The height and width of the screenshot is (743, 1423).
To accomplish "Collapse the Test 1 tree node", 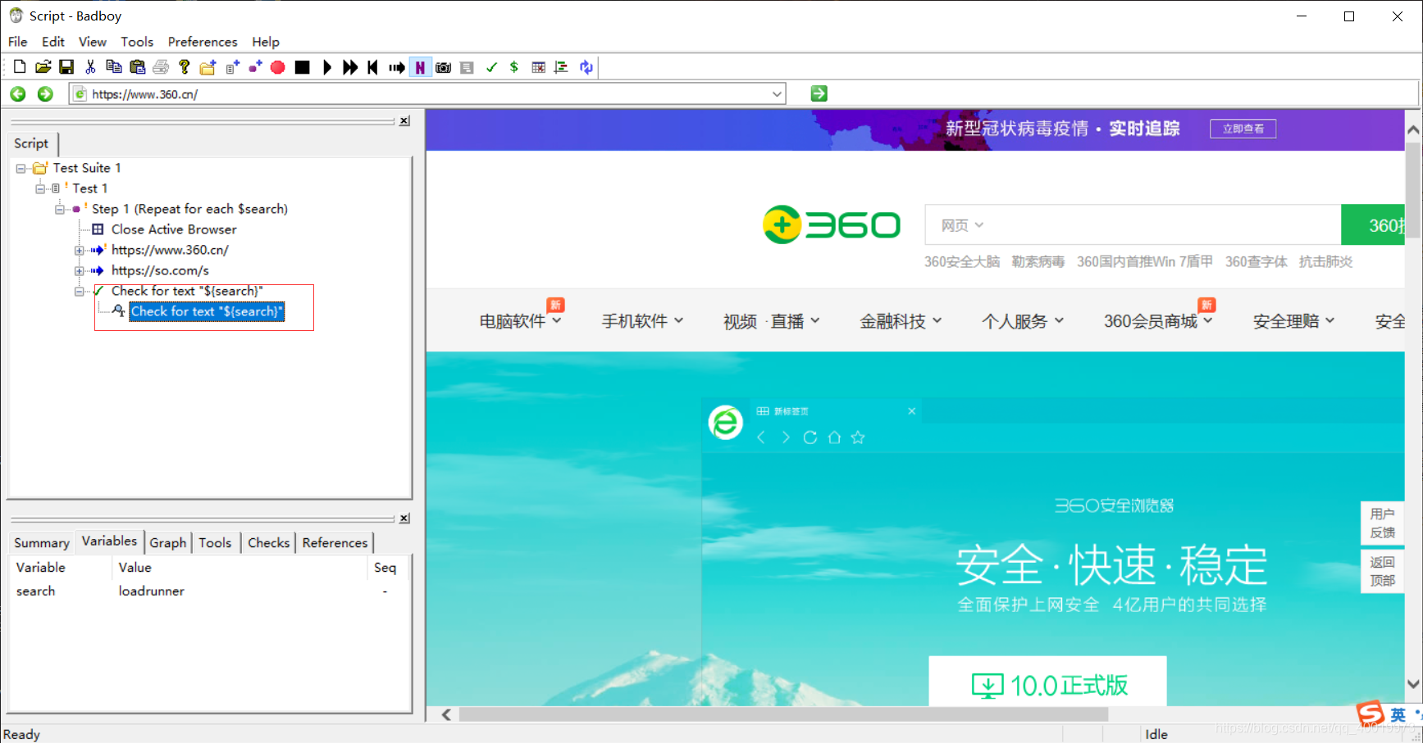I will [x=40, y=188].
